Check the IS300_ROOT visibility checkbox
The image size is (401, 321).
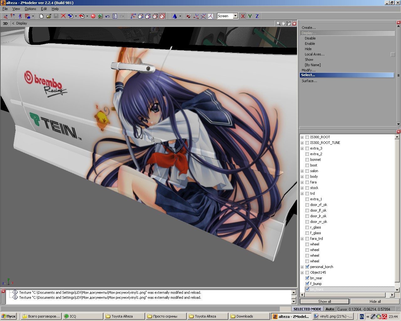pyautogui.click(x=307, y=137)
